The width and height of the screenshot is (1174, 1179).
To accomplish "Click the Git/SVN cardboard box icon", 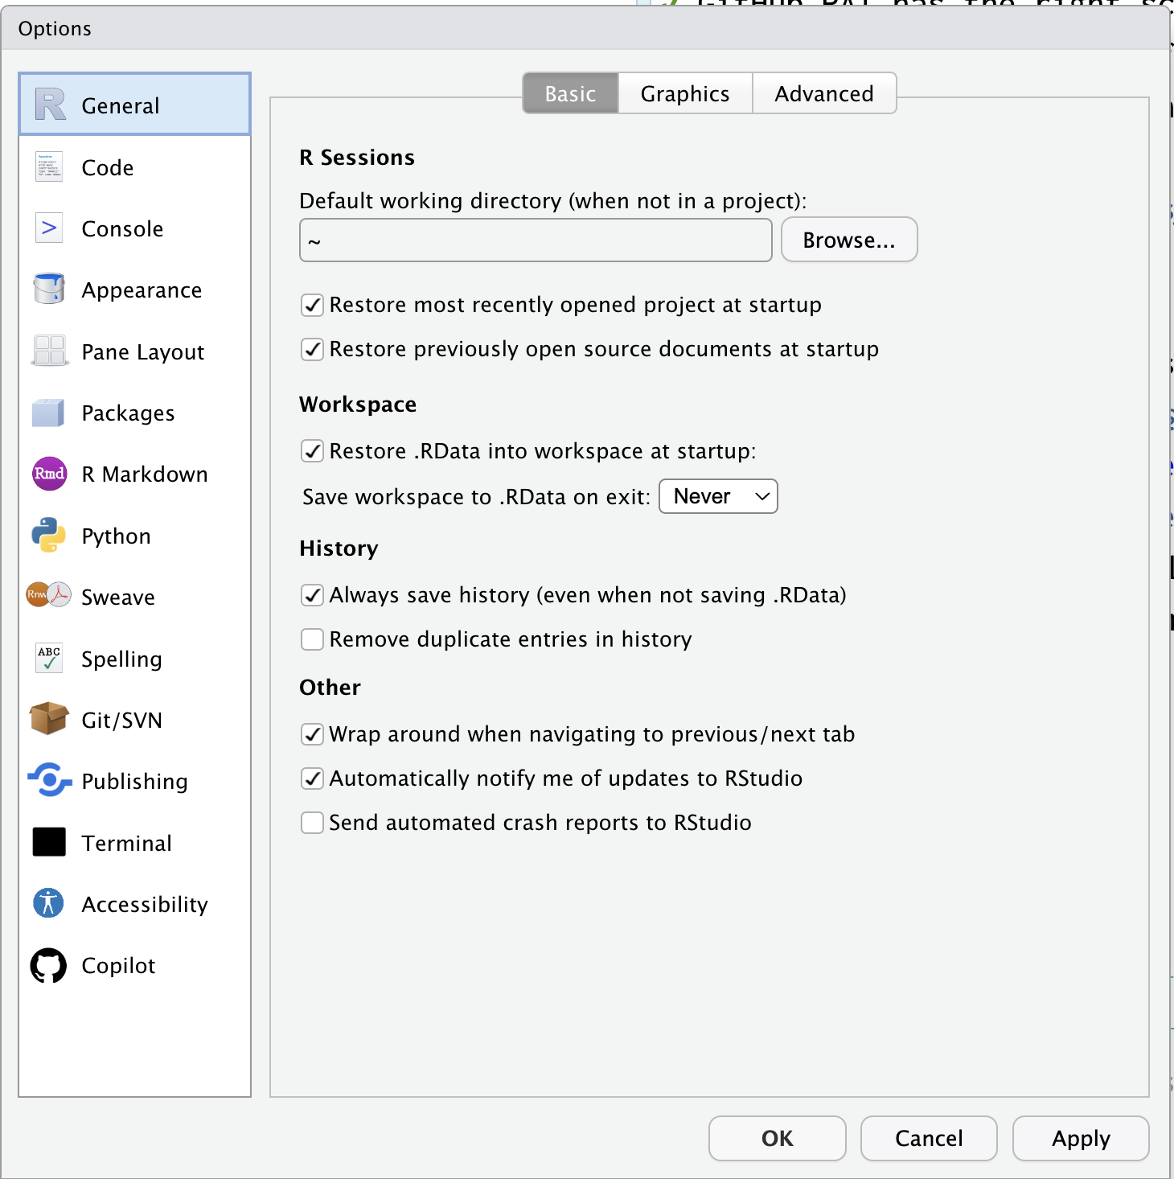I will point(49,719).
